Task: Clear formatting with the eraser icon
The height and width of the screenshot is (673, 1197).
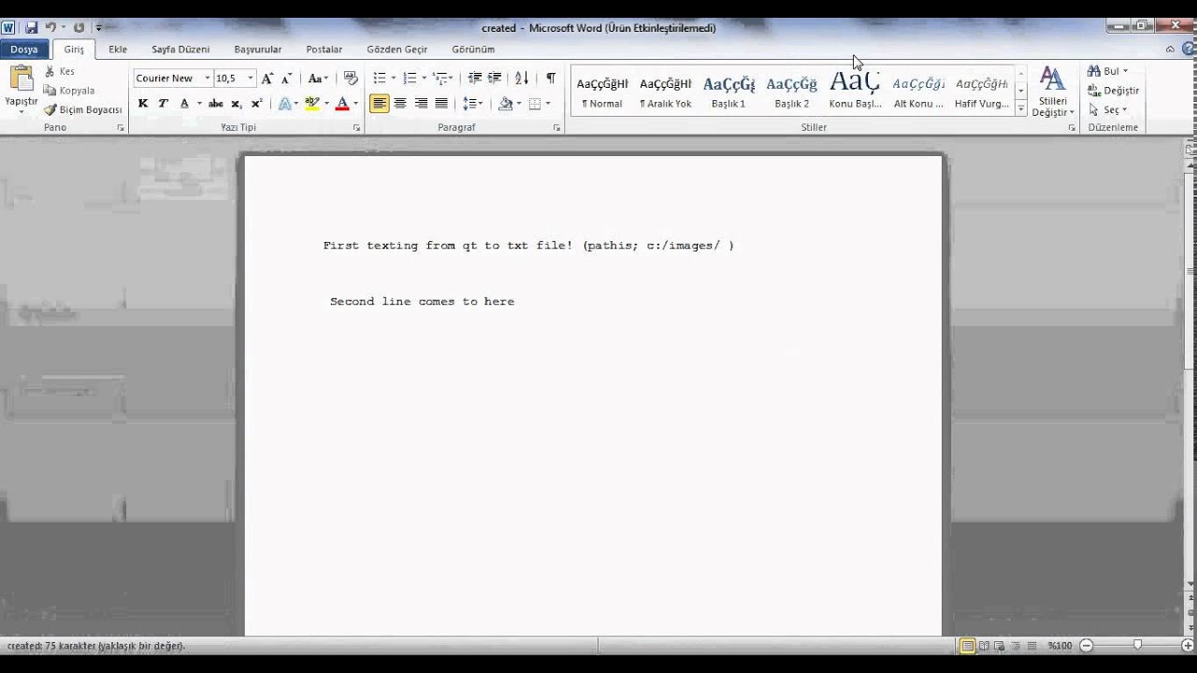Action: tap(351, 79)
